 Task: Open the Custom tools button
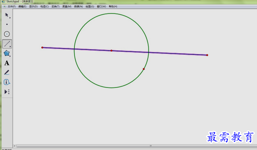point(7,92)
